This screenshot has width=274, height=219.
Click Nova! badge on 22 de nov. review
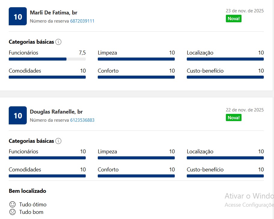234,118
